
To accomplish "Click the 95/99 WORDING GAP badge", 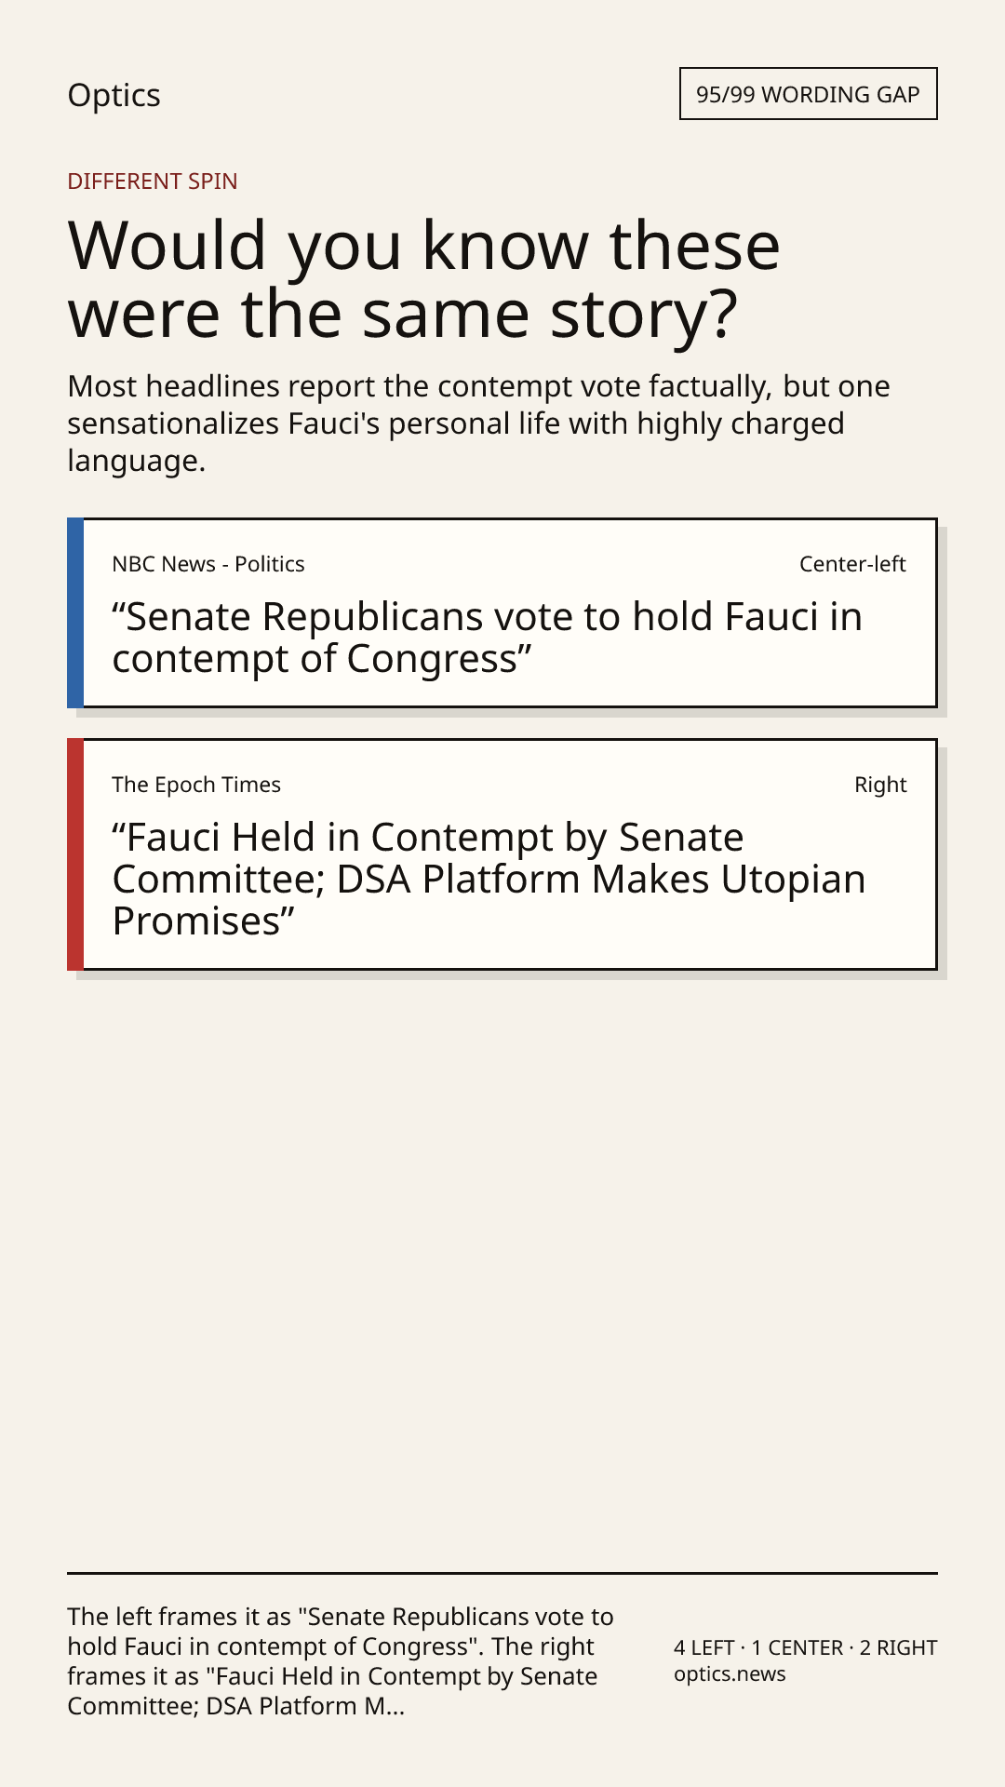I will point(809,94).
